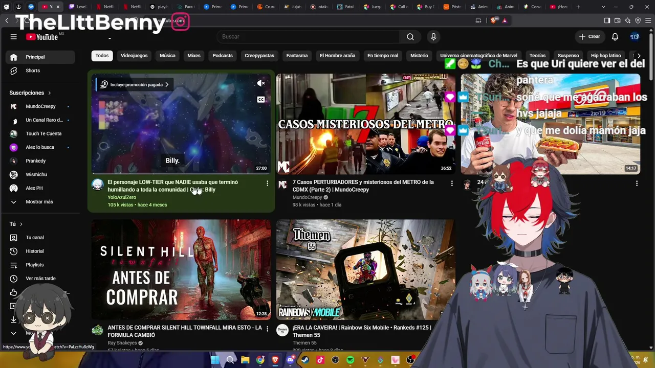Open the YoloAzulZero channel name link
This screenshot has height=368, width=655.
pos(122,197)
